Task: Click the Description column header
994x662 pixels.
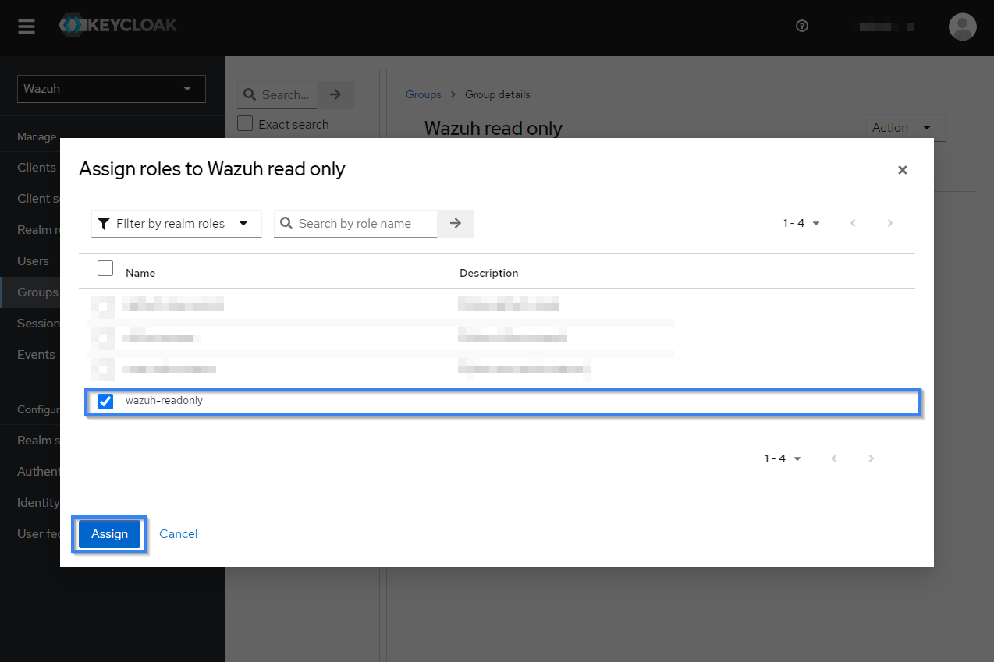Action: click(489, 273)
